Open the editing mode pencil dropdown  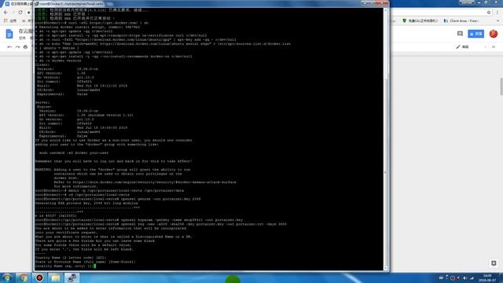coord(471,47)
